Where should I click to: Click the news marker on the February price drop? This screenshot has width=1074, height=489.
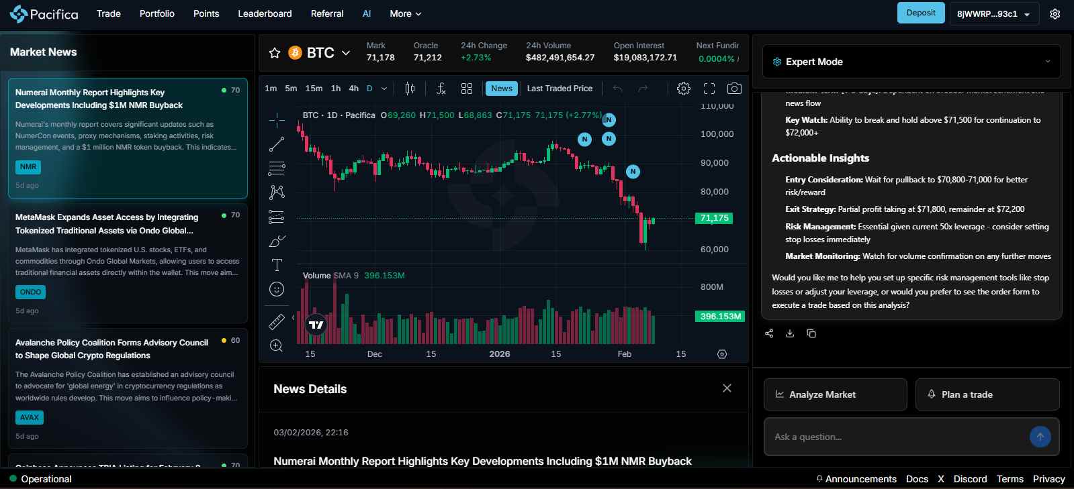tap(633, 172)
